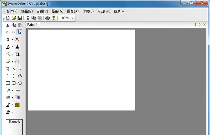210x135 pixels.
Task: Open the 查看(V) menu
Action: pyautogui.click(x=42, y=12)
